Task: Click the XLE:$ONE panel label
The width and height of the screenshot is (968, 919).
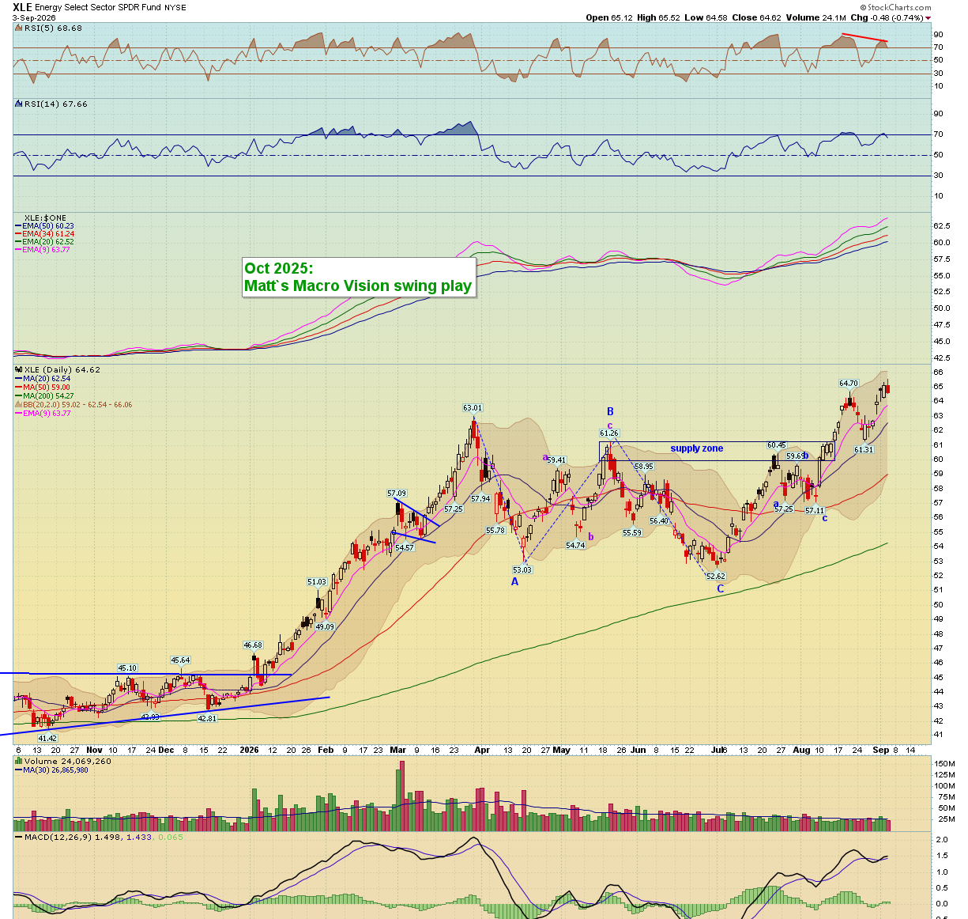Action: coord(45,217)
